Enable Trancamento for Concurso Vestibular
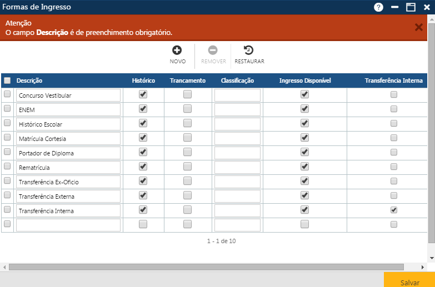 (187, 94)
